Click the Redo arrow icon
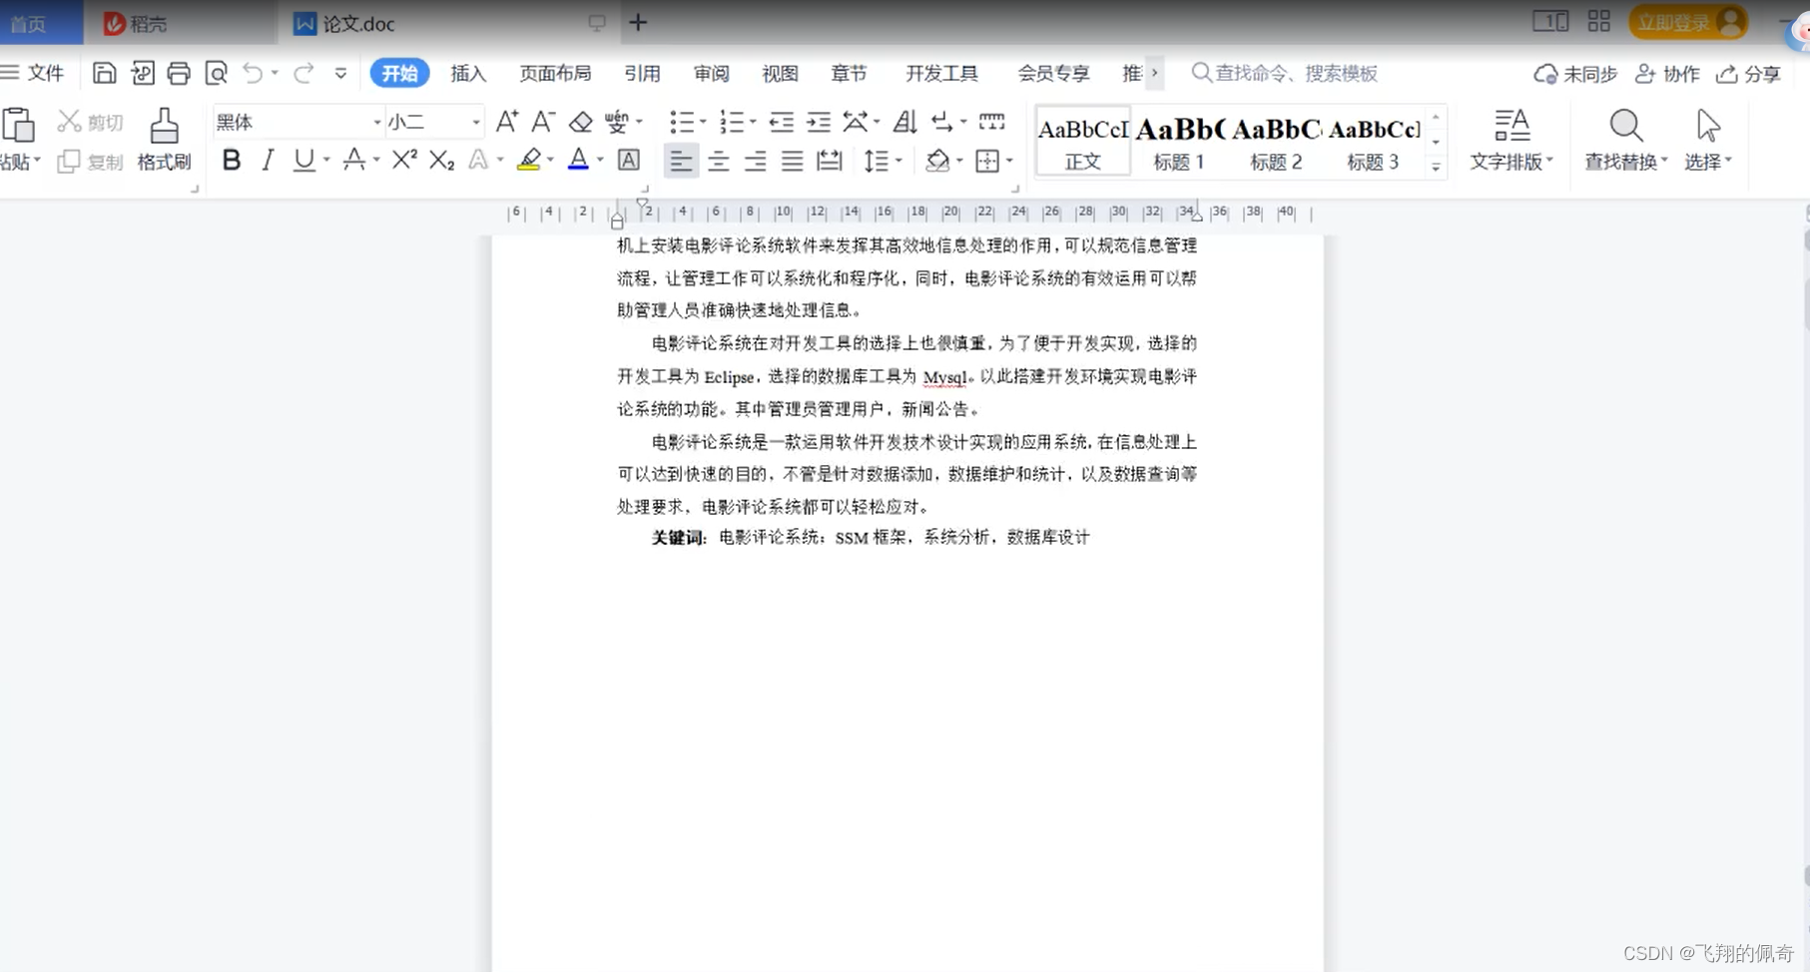The height and width of the screenshot is (972, 1810). [303, 73]
